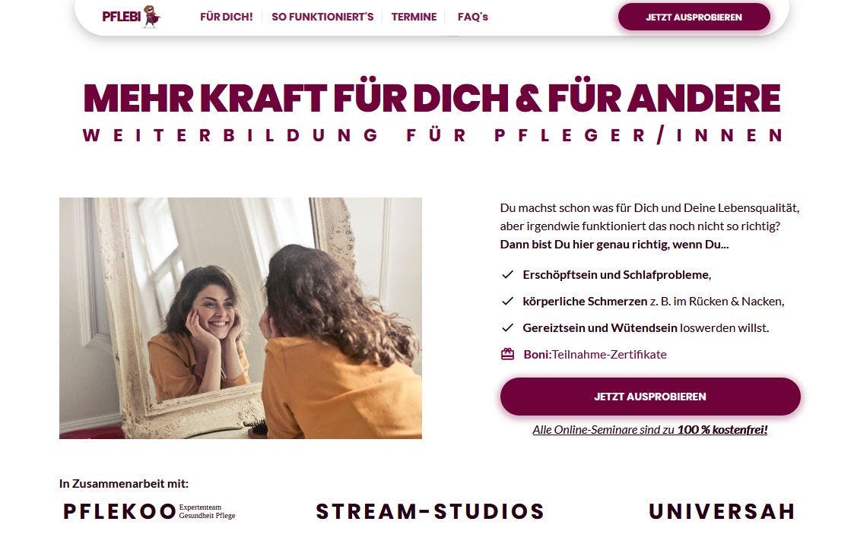Open the STREAM-STUDIOS partner logo
This screenshot has height=550, width=854.
430,511
